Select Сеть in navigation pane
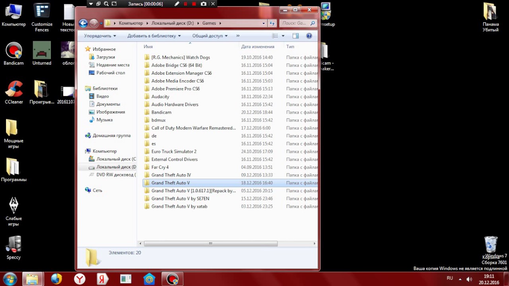Viewport: 509px width, 286px height. click(97, 190)
